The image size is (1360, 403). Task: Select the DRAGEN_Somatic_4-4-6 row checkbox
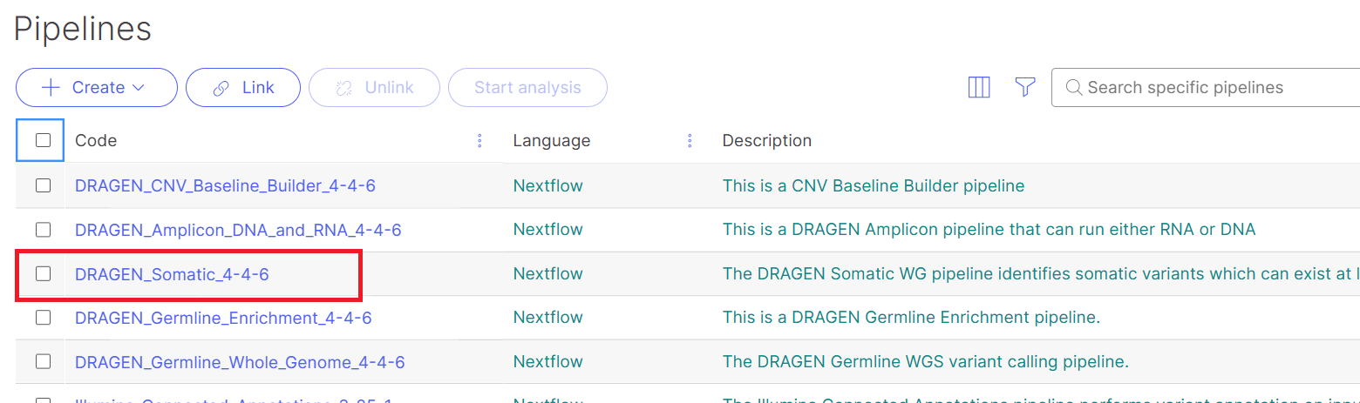pyautogui.click(x=43, y=274)
